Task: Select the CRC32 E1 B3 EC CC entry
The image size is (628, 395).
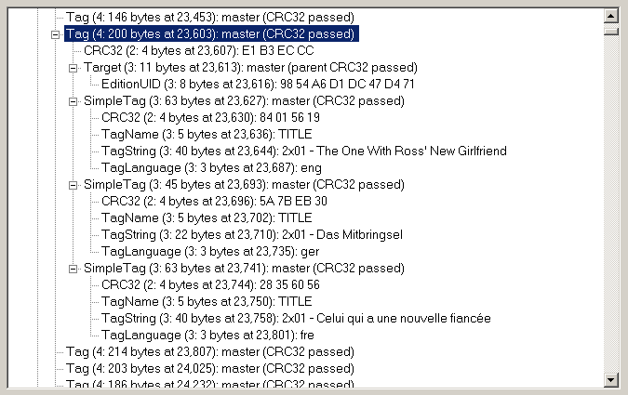Action: [199, 51]
